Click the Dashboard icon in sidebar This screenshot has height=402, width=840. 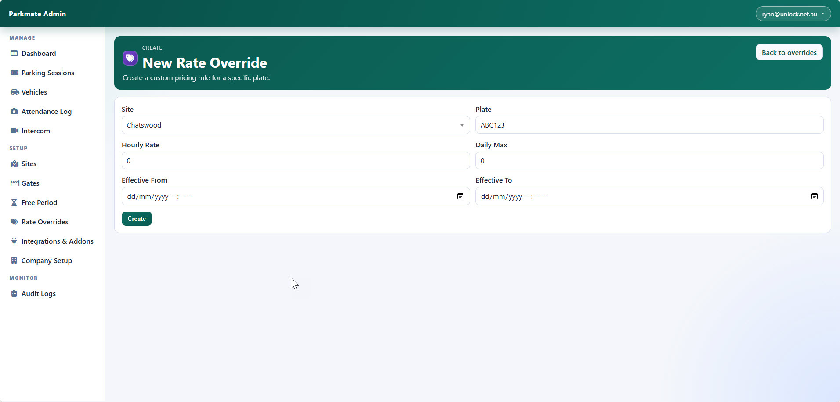(x=14, y=54)
